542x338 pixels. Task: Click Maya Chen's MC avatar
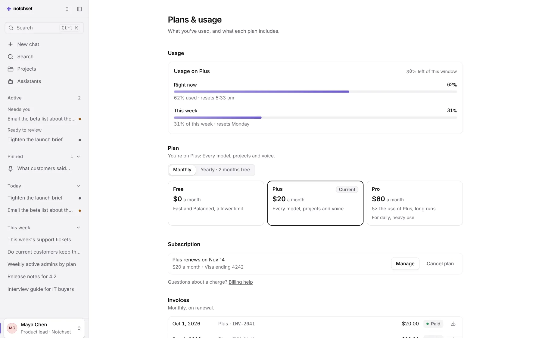(12, 328)
